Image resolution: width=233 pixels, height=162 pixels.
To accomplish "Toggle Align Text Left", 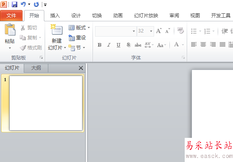I will click(x=194, y=44).
